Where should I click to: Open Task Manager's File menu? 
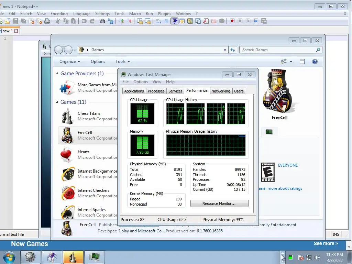[x=125, y=82]
